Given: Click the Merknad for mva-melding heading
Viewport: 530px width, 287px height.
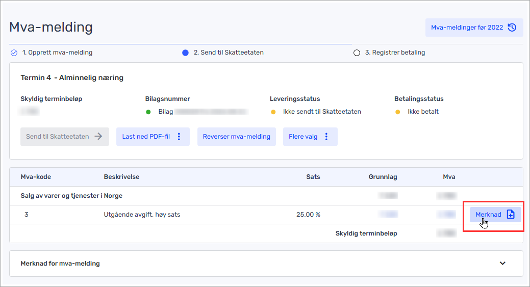Looking at the screenshot, I should [60, 264].
